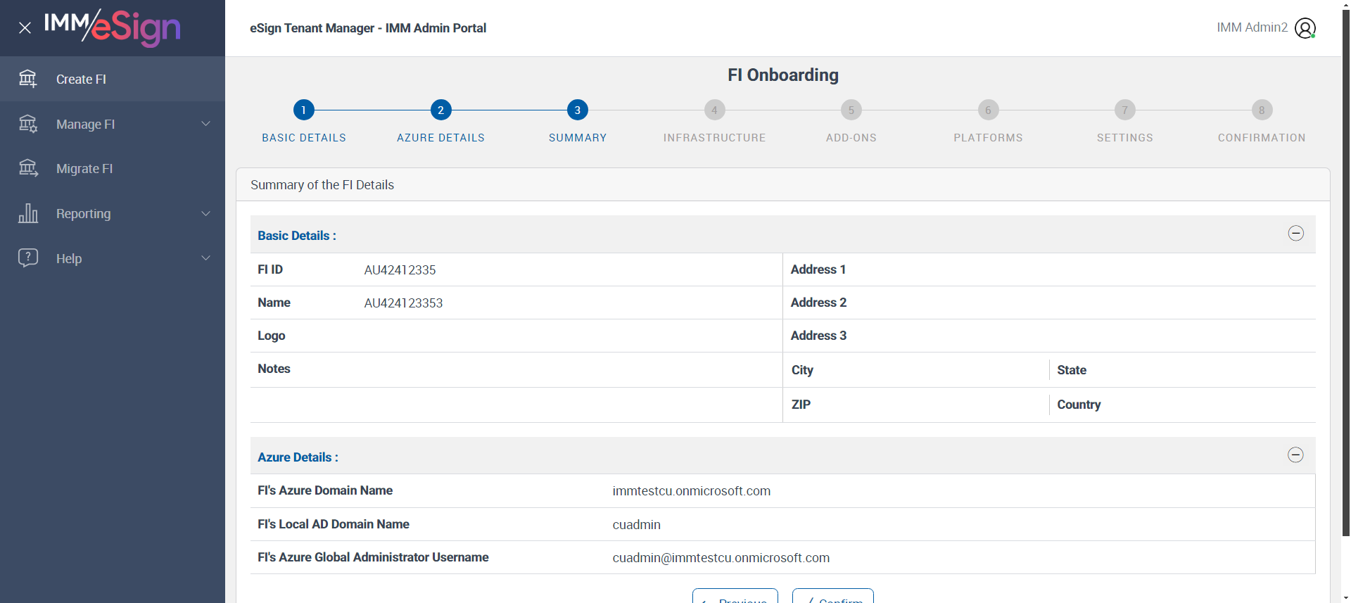Click the FI Onboarding page title
1351x603 pixels.
click(783, 75)
